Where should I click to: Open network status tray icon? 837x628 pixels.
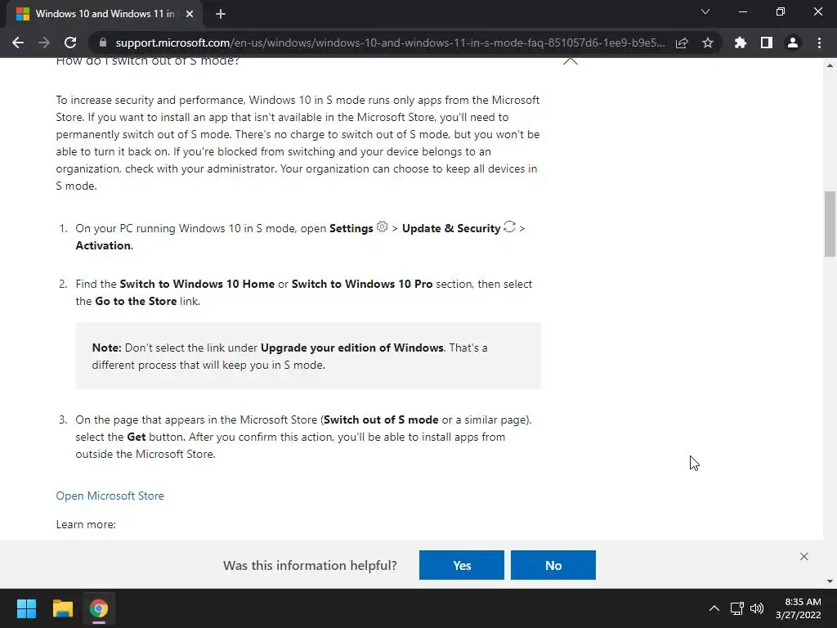coord(737,608)
